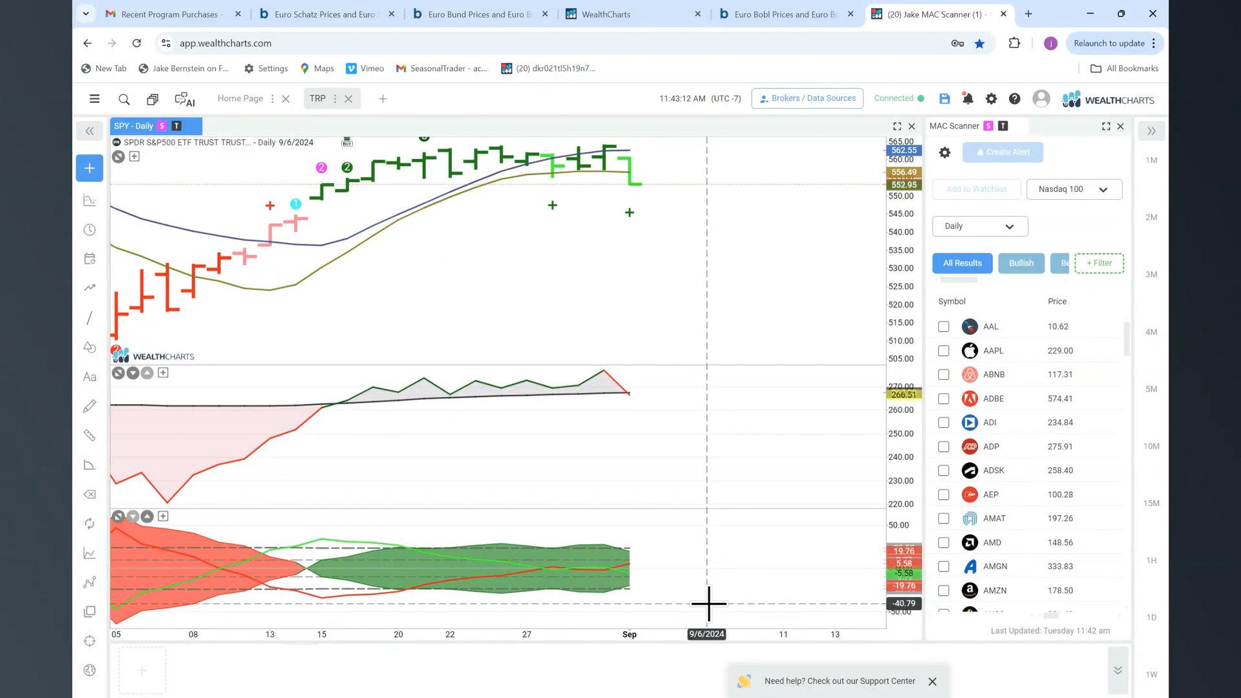Click the blue plus add tool button

pos(89,168)
